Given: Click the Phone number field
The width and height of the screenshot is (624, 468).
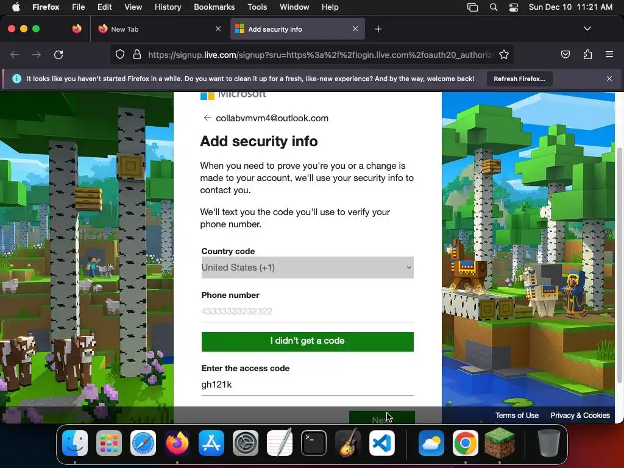Looking at the screenshot, I should click(x=307, y=311).
